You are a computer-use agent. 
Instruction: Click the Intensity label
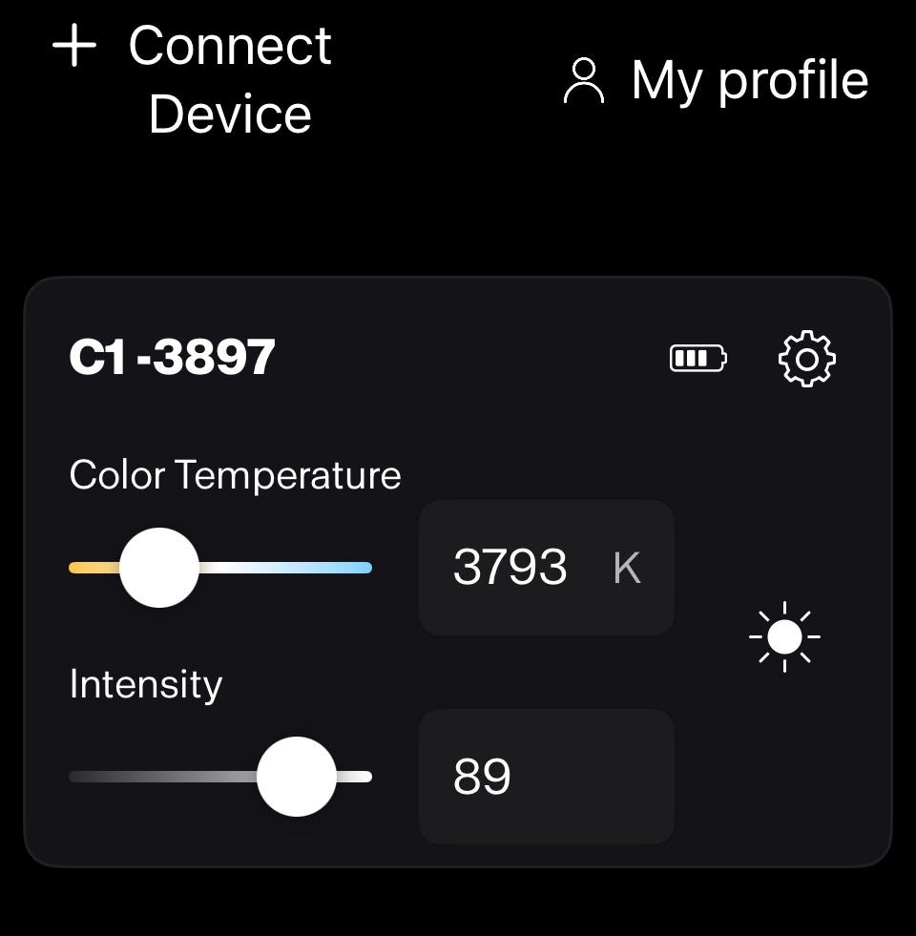[146, 685]
